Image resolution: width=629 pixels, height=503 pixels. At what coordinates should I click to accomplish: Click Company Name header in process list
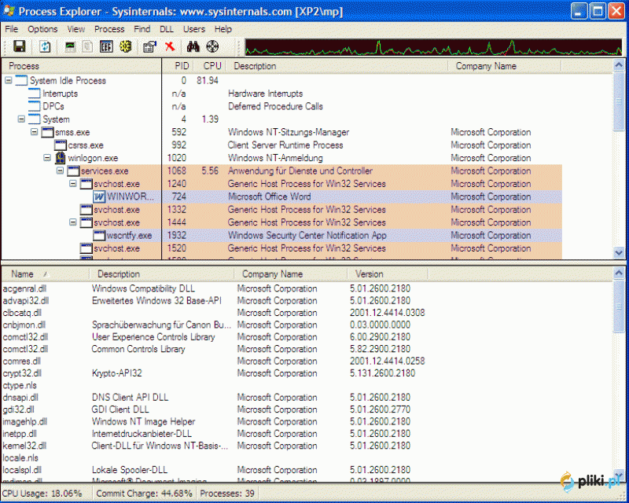tap(504, 66)
